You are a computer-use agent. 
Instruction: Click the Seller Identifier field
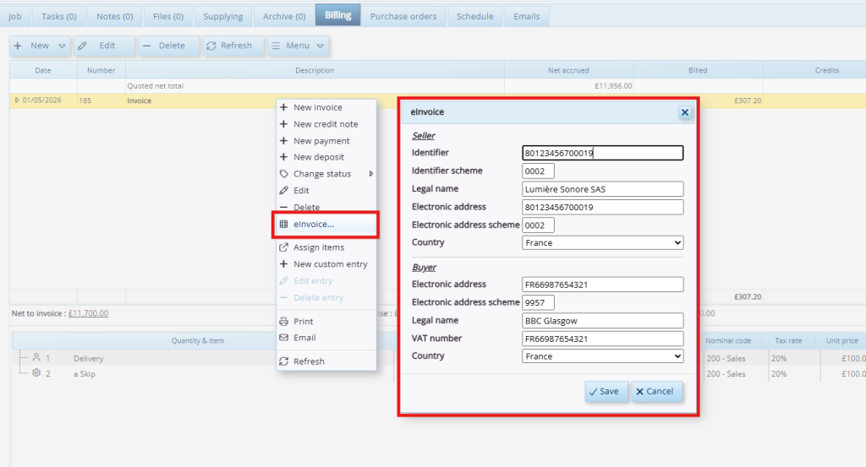(x=602, y=153)
